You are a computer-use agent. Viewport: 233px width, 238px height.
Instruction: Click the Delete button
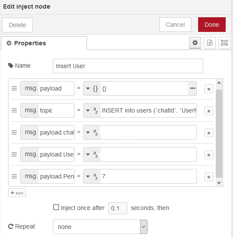(17, 25)
